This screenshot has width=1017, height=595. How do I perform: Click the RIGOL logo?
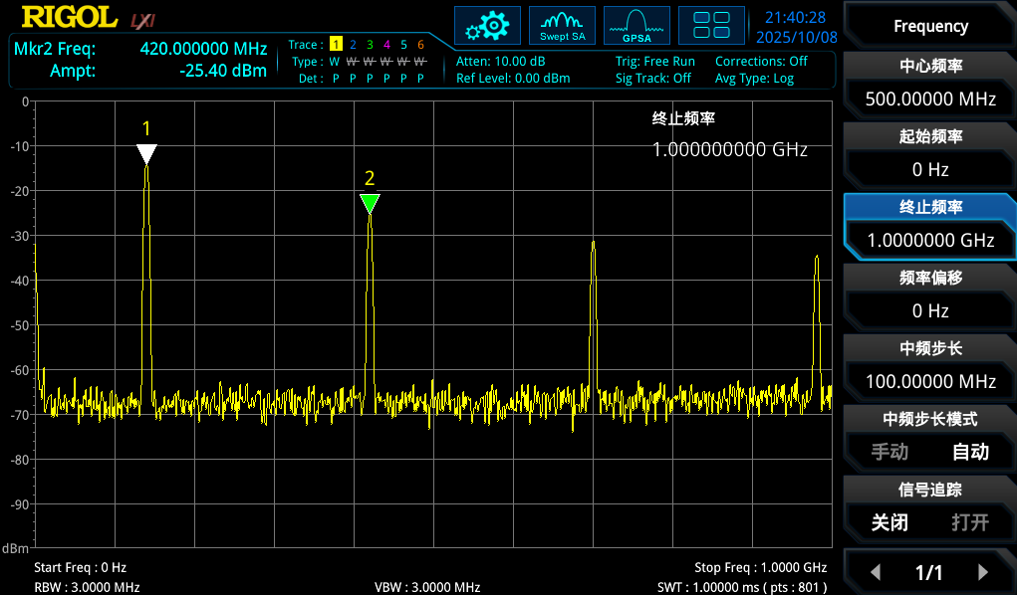coord(70,18)
